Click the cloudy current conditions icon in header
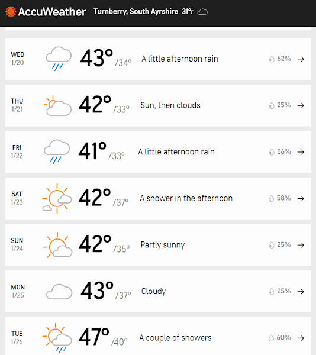Screen dimensions: 316x355 (202, 12)
